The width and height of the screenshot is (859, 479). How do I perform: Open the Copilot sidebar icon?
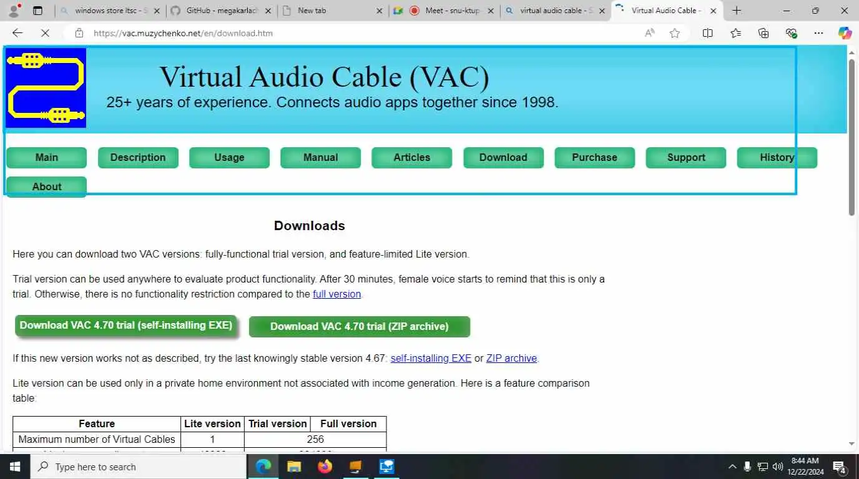tap(845, 33)
